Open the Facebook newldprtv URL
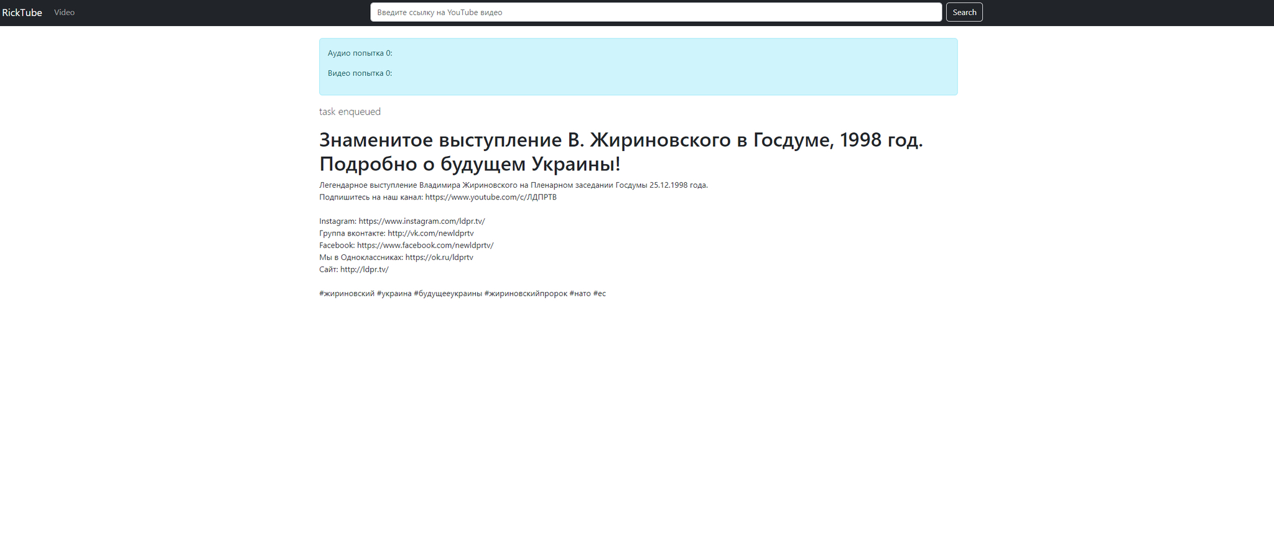 425,246
